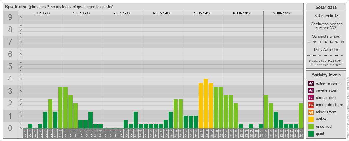The image size is (349, 141).
Task: Click the G1 minor storm badge
Action: tap(311, 112)
